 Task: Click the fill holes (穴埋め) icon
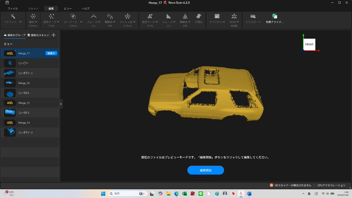(x=199, y=16)
